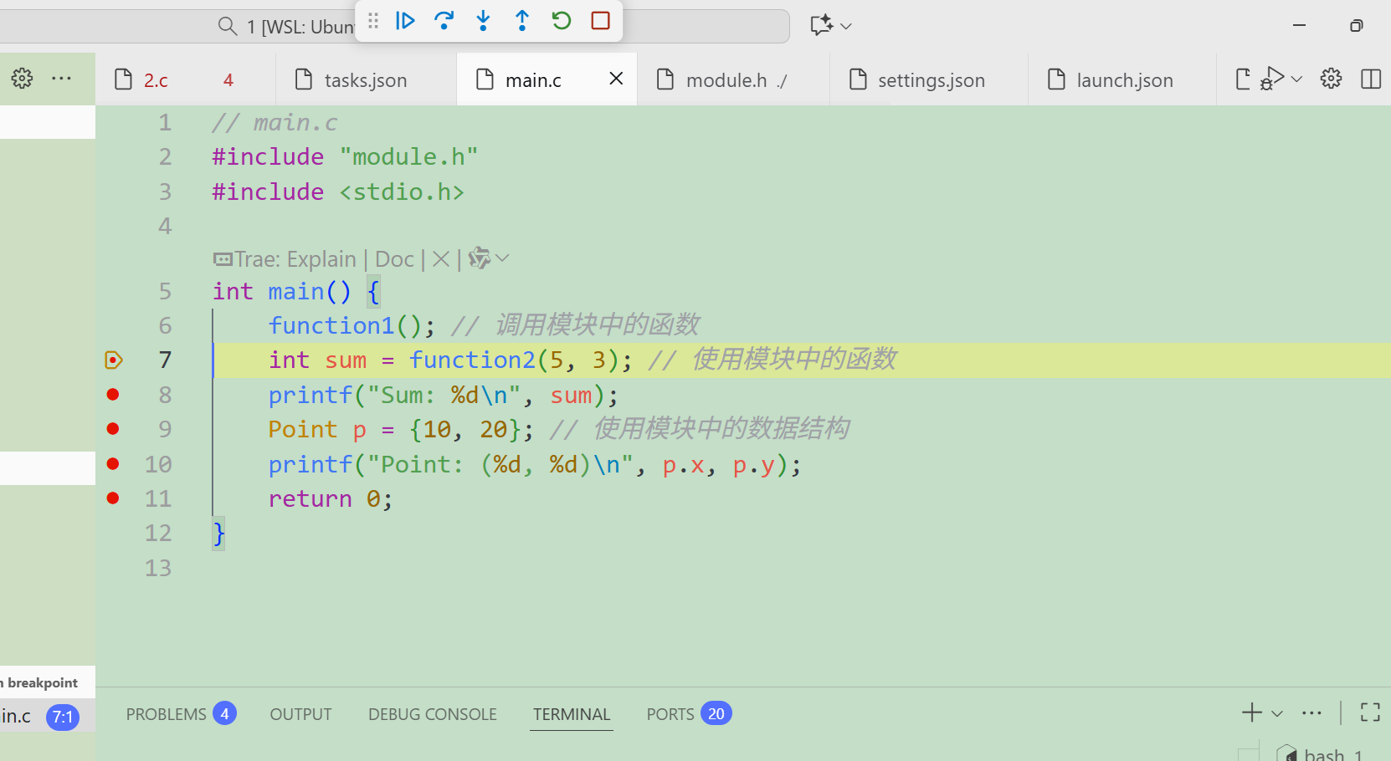This screenshot has height=761, width=1391.
Task: Open the sidebar gear settings icon
Action: tap(23, 79)
